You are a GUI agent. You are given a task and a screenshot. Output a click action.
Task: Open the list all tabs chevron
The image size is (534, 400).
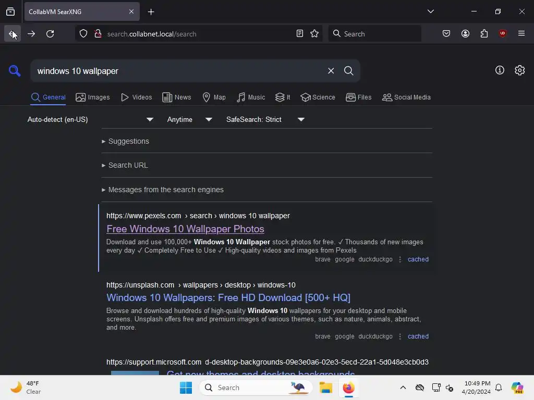(430, 11)
